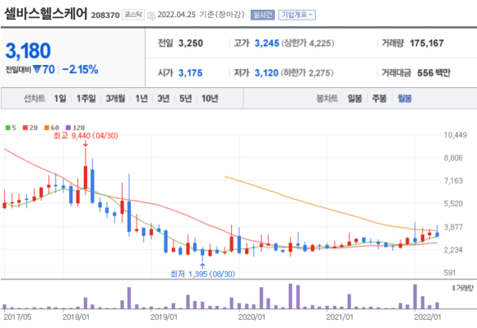Click the current price 3,180
This screenshot has height=328, width=477.
[28, 50]
